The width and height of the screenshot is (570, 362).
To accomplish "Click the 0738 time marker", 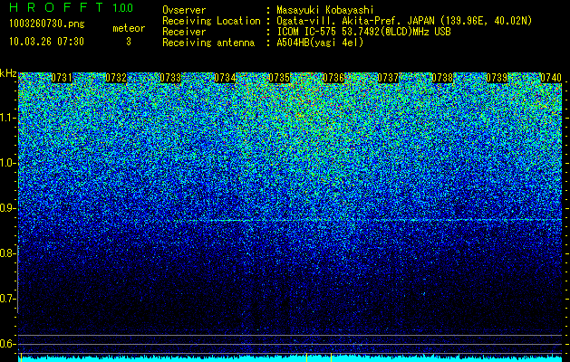I will click(442, 78).
